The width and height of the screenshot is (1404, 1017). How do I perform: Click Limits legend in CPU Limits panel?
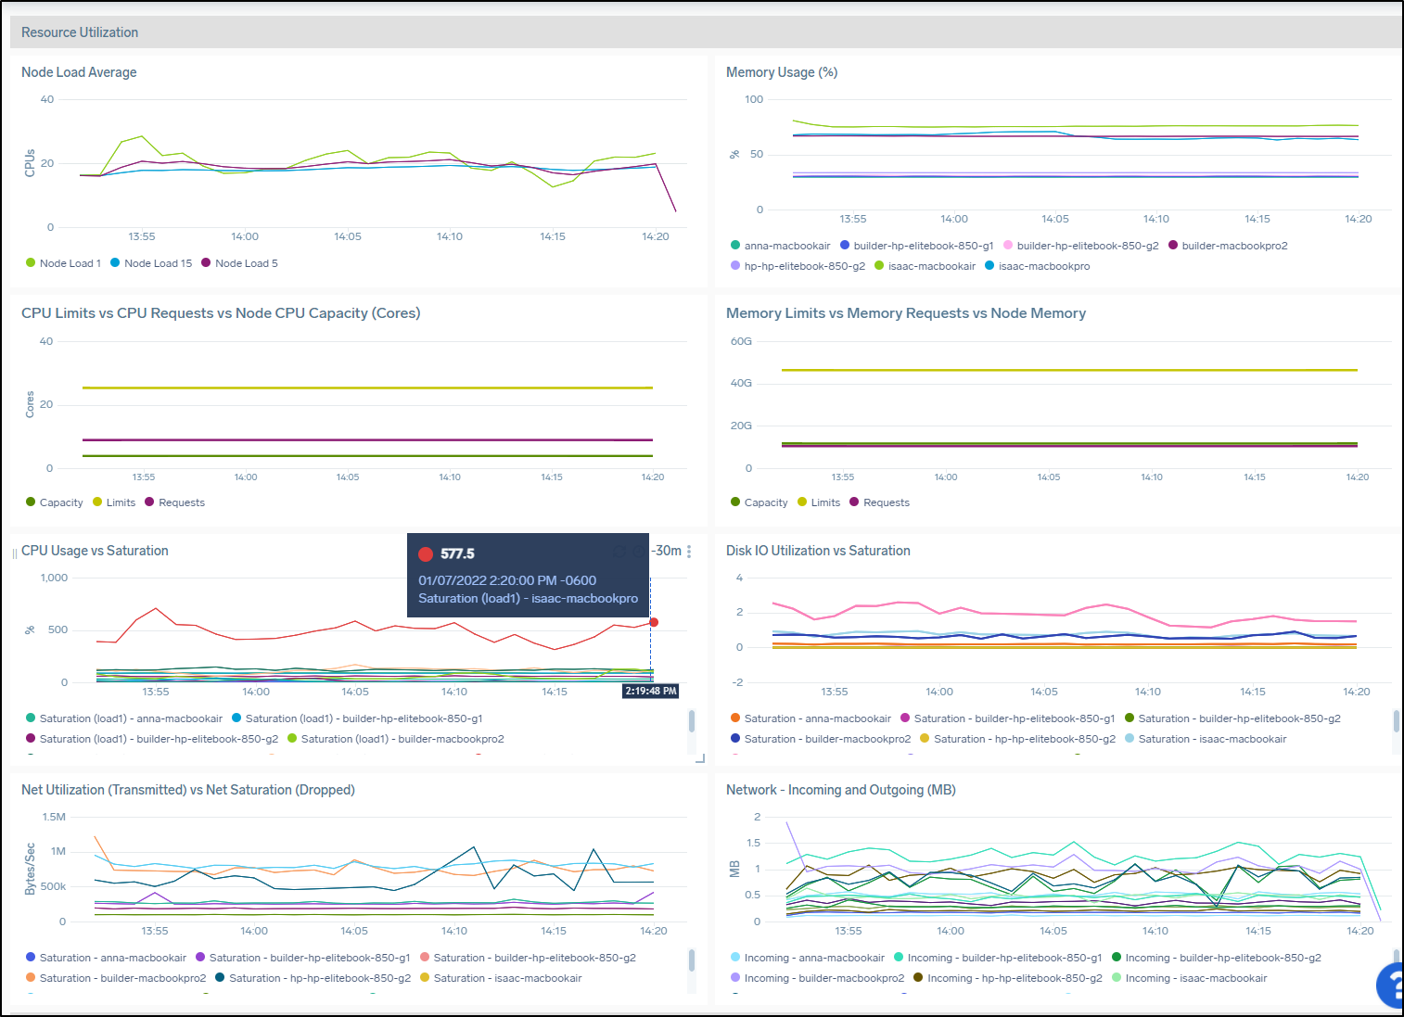[x=113, y=502]
